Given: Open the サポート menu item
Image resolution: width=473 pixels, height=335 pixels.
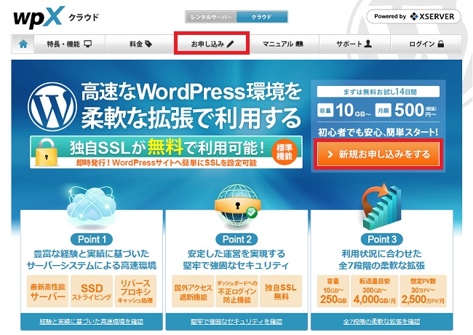Looking at the screenshot, I should [x=354, y=44].
